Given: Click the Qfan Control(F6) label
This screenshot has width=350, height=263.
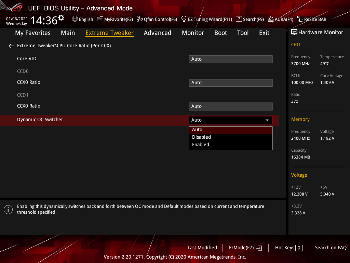Looking at the screenshot, I should click(160, 19).
